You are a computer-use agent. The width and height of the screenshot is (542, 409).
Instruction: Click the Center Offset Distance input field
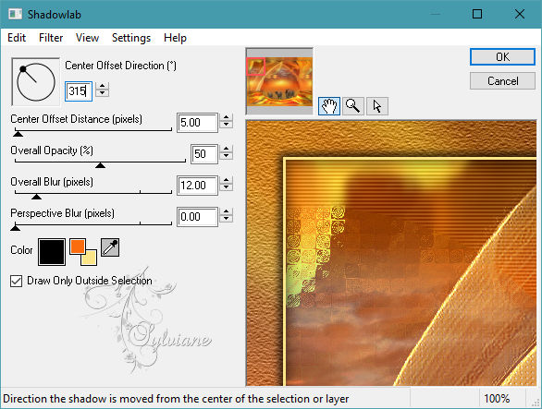pyautogui.click(x=197, y=123)
